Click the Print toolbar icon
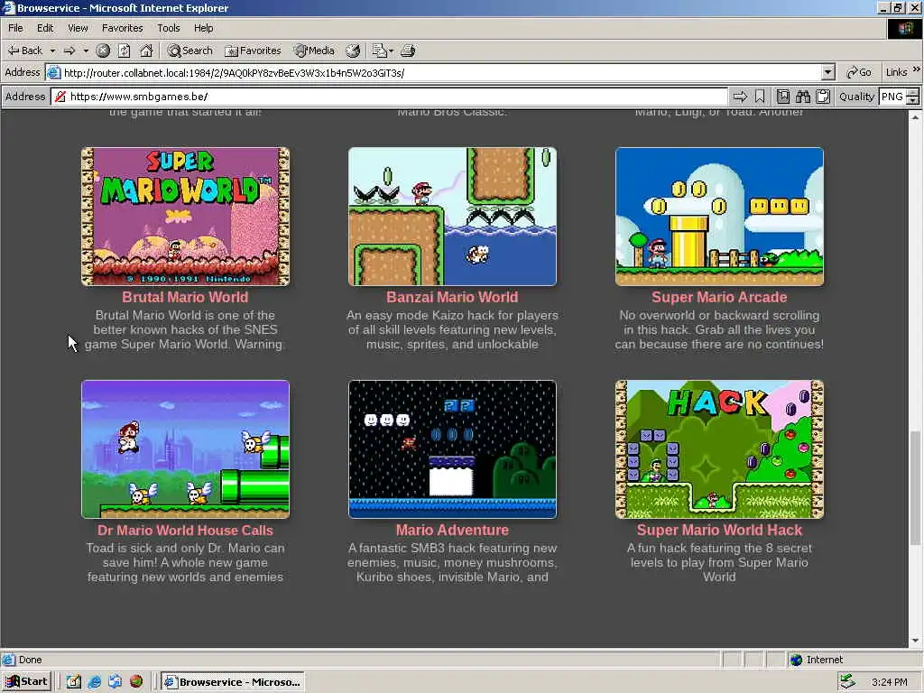This screenshot has width=924, height=693. [x=408, y=51]
